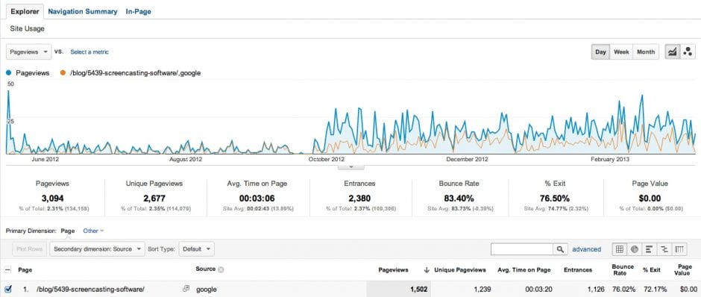Click Bounce Rate value 83.40%
Image resolution: width=701 pixels, height=297 pixels.
click(x=459, y=198)
